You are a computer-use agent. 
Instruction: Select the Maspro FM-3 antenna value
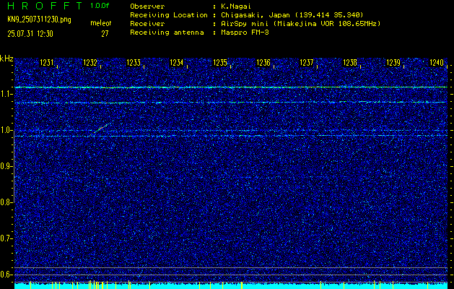(x=245, y=33)
